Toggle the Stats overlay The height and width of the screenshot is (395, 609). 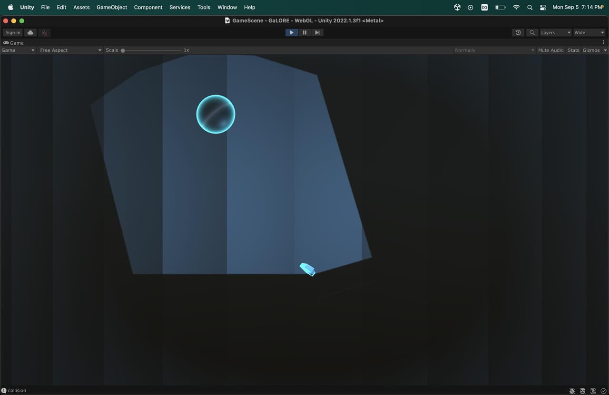click(x=573, y=50)
